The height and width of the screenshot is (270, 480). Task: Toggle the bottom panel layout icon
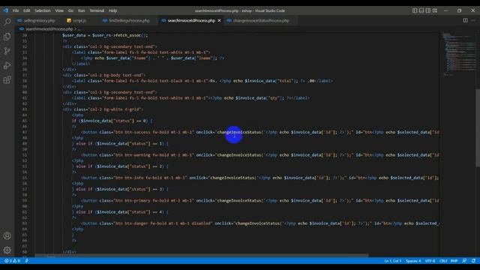coord(421,10)
